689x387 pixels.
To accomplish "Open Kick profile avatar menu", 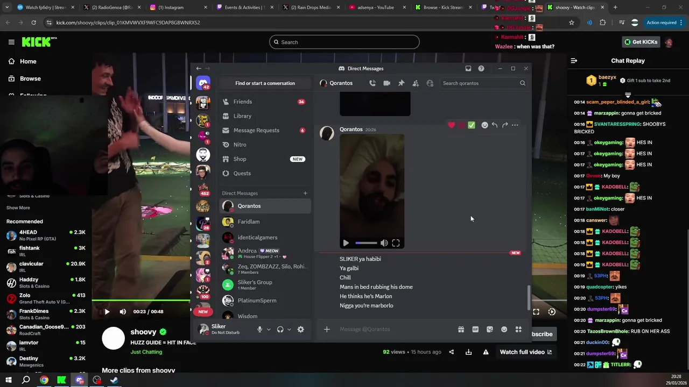I will [669, 42].
